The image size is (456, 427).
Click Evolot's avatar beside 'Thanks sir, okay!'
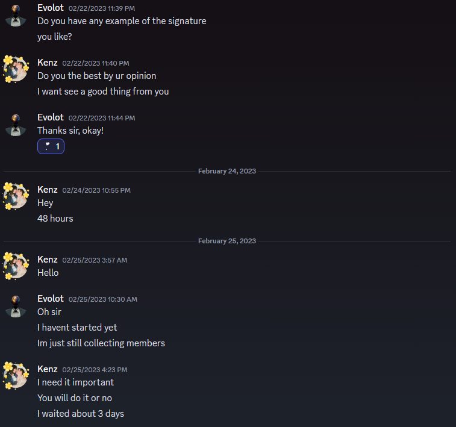(x=16, y=125)
